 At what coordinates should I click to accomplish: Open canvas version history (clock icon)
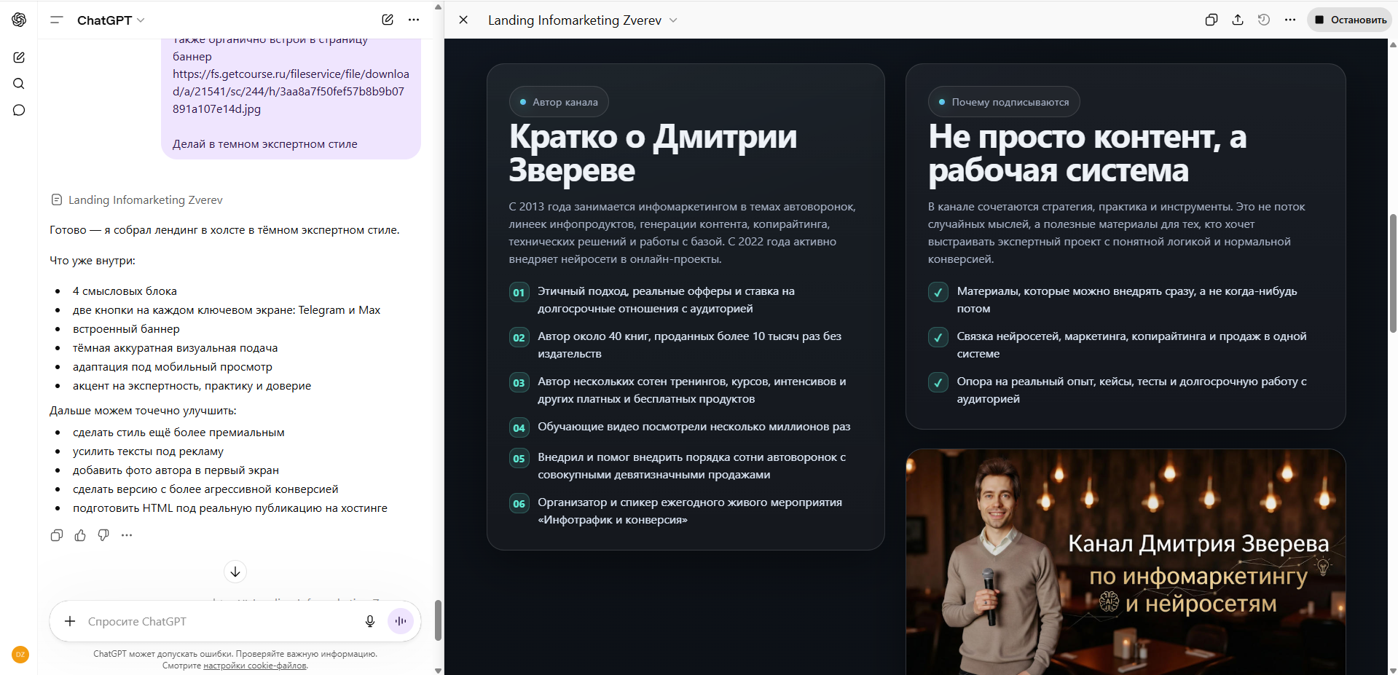(1264, 20)
